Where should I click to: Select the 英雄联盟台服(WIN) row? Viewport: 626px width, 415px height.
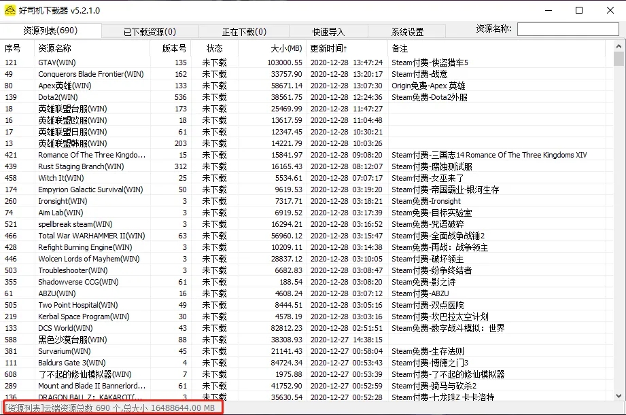(307, 109)
